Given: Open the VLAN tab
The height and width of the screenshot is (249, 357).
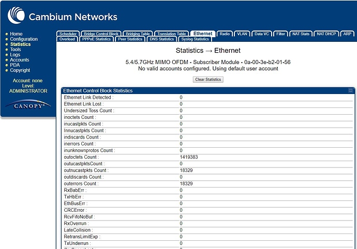Looking at the screenshot, I should click(x=242, y=34).
